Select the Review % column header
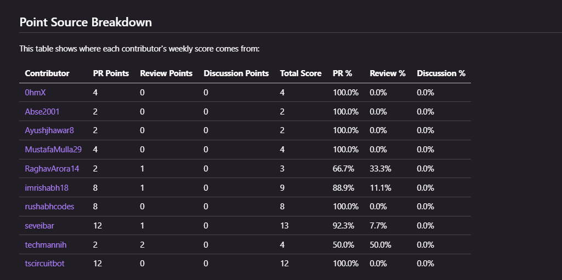The height and width of the screenshot is (280, 562). pyautogui.click(x=387, y=73)
